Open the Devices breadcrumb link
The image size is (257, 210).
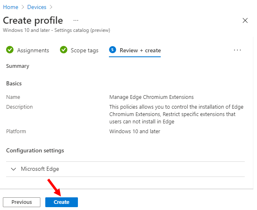pos(37,7)
